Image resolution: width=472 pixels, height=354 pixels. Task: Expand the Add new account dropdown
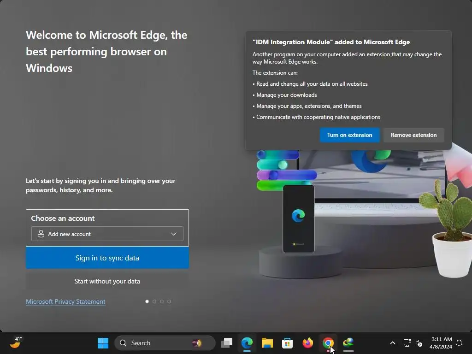pyautogui.click(x=107, y=234)
